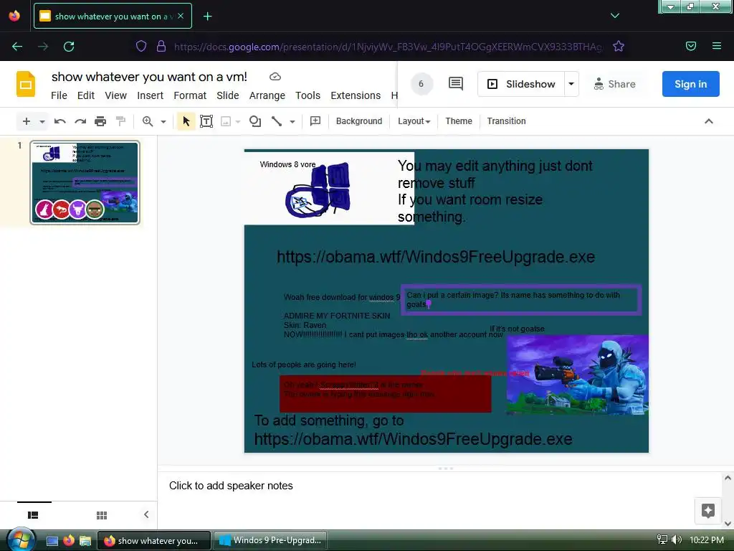
Task: Click the presentation title text
Action: point(149,77)
